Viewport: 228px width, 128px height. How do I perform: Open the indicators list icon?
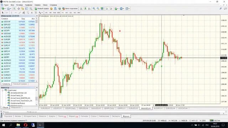point(116,9)
